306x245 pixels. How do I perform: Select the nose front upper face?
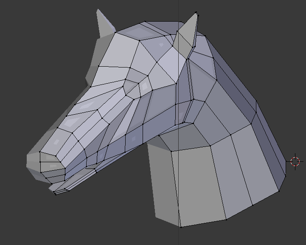click(48, 157)
